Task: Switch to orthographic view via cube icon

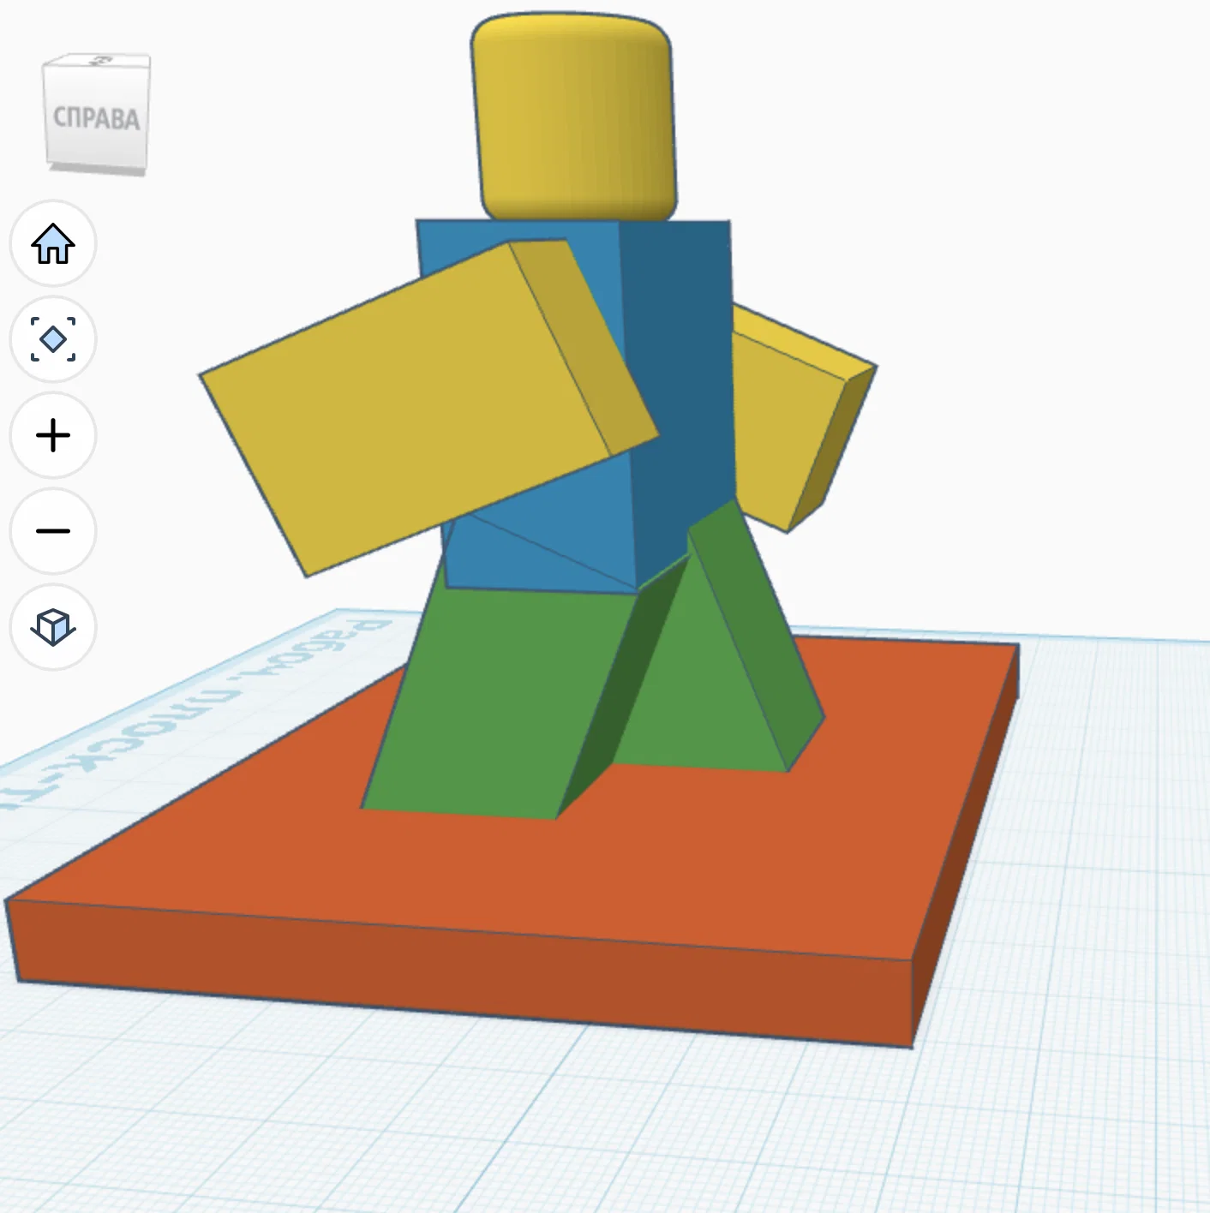Action: pos(53,627)
